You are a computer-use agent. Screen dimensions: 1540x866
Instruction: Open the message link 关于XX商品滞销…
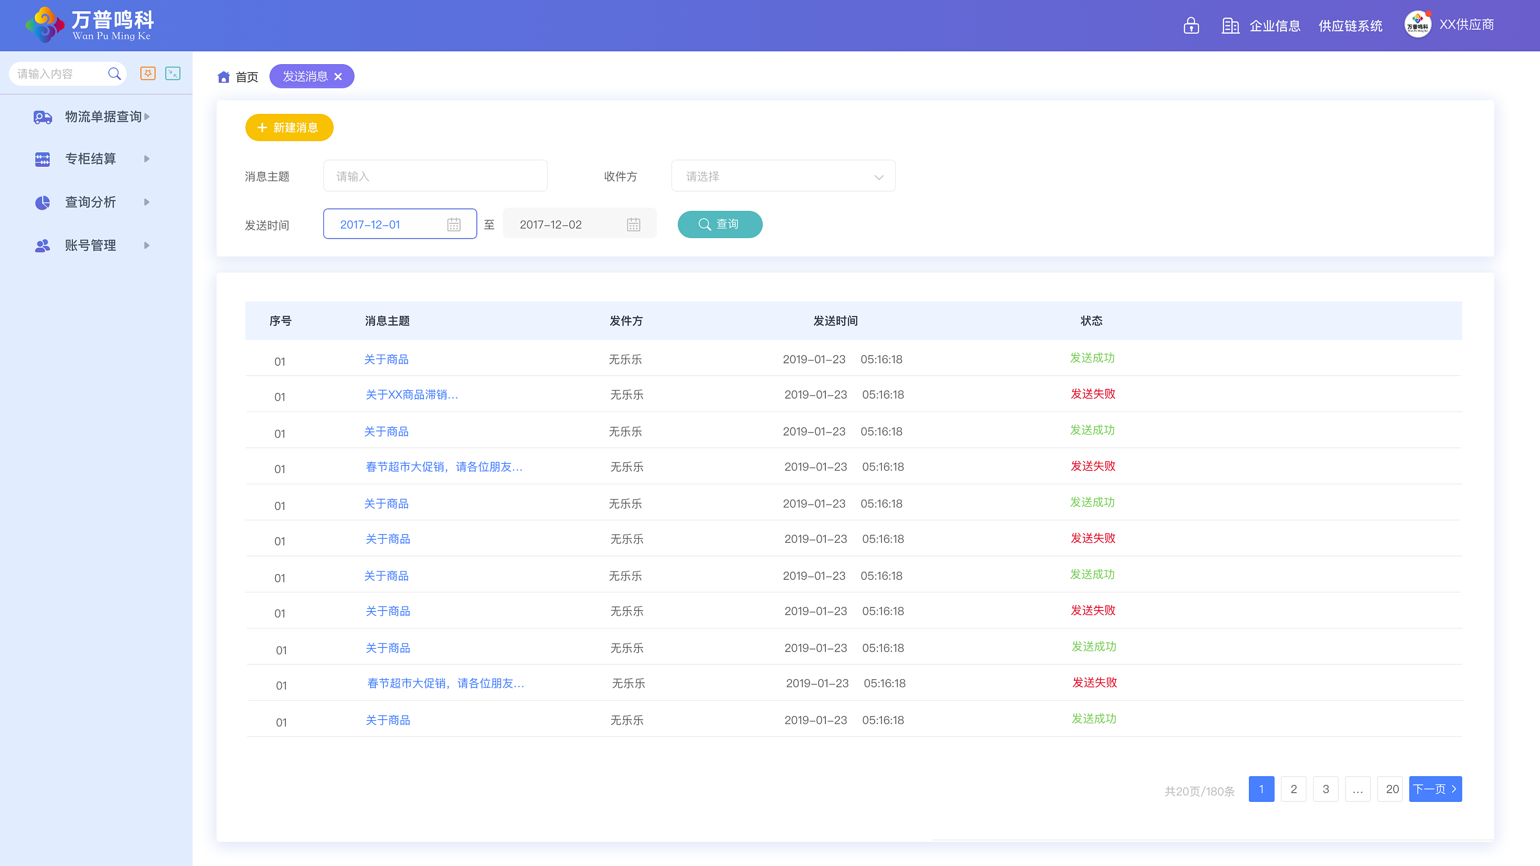point(411,395)
